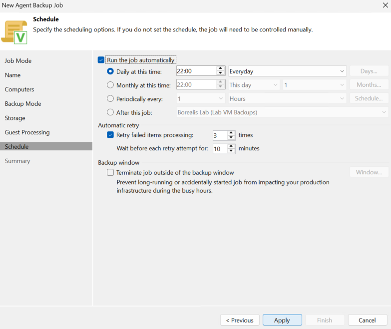
Task: Uncheck Run the job automatically
Action: coord(101,60)
